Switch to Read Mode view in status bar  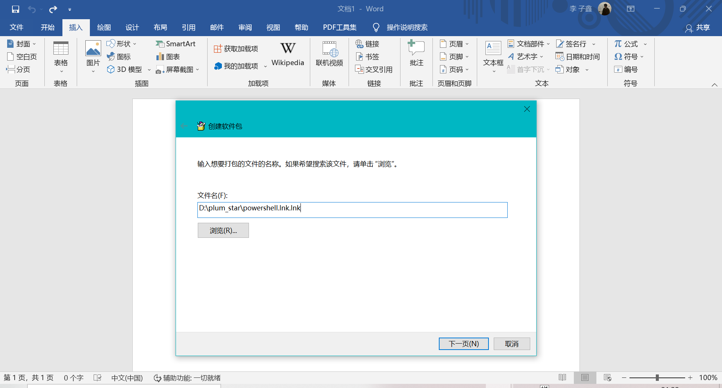tap(563, 377)
